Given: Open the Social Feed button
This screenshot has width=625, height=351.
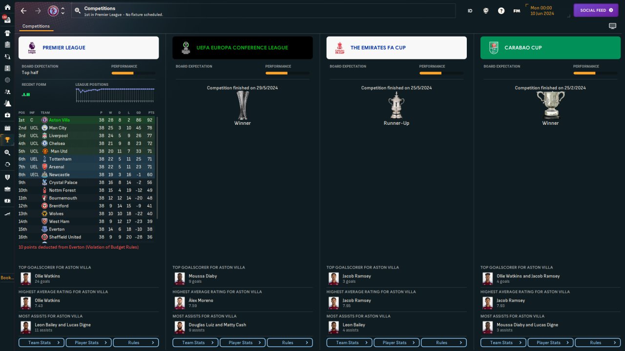Looking at the screenshot, I should pyautogui.click(x=596, y=10).
